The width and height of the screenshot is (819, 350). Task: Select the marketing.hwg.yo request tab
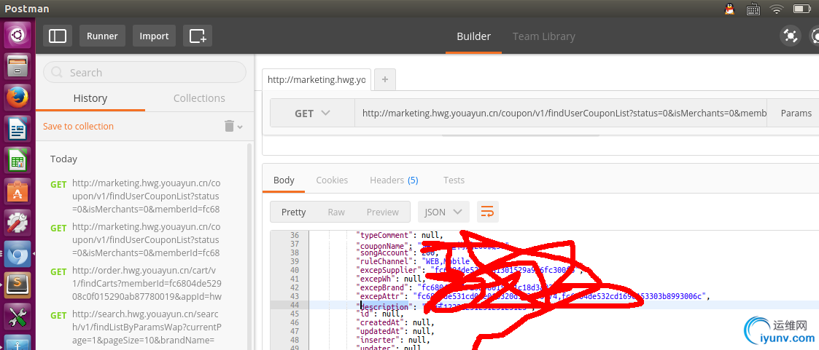[x=317, y=80]
